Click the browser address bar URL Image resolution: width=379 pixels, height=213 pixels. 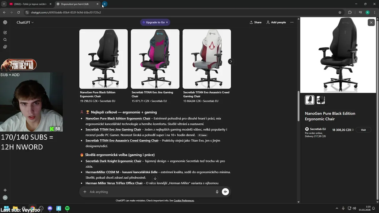pos(66,12)
